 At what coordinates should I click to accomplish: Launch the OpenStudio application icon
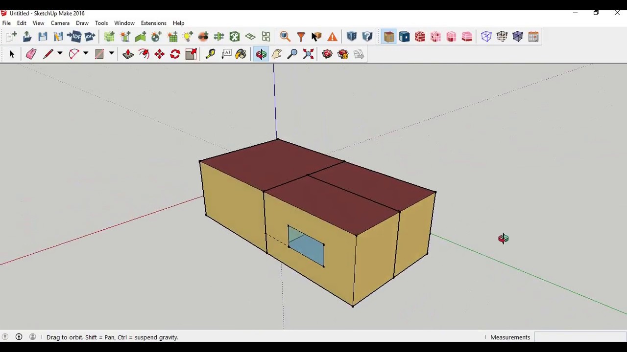pos(352,37)
